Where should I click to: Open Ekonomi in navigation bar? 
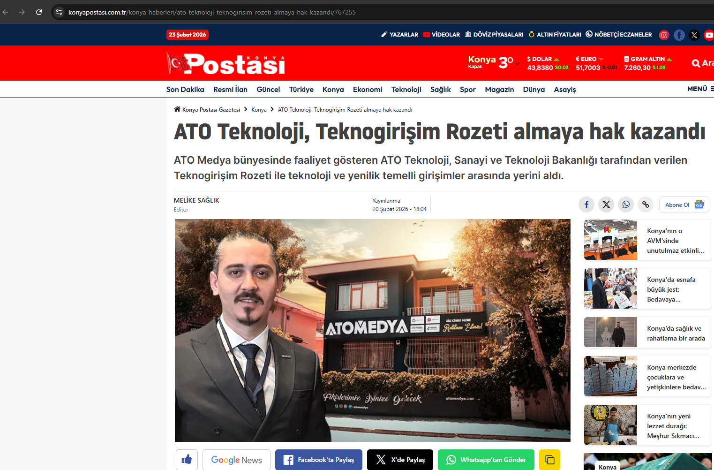[368, 89]
